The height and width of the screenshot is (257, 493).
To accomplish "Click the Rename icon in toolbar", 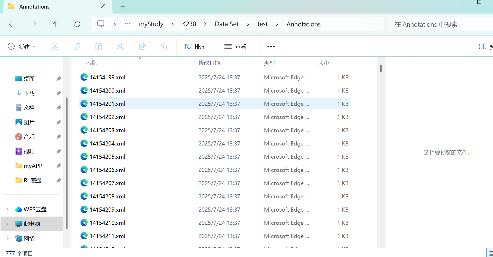I will coord(121,46).
